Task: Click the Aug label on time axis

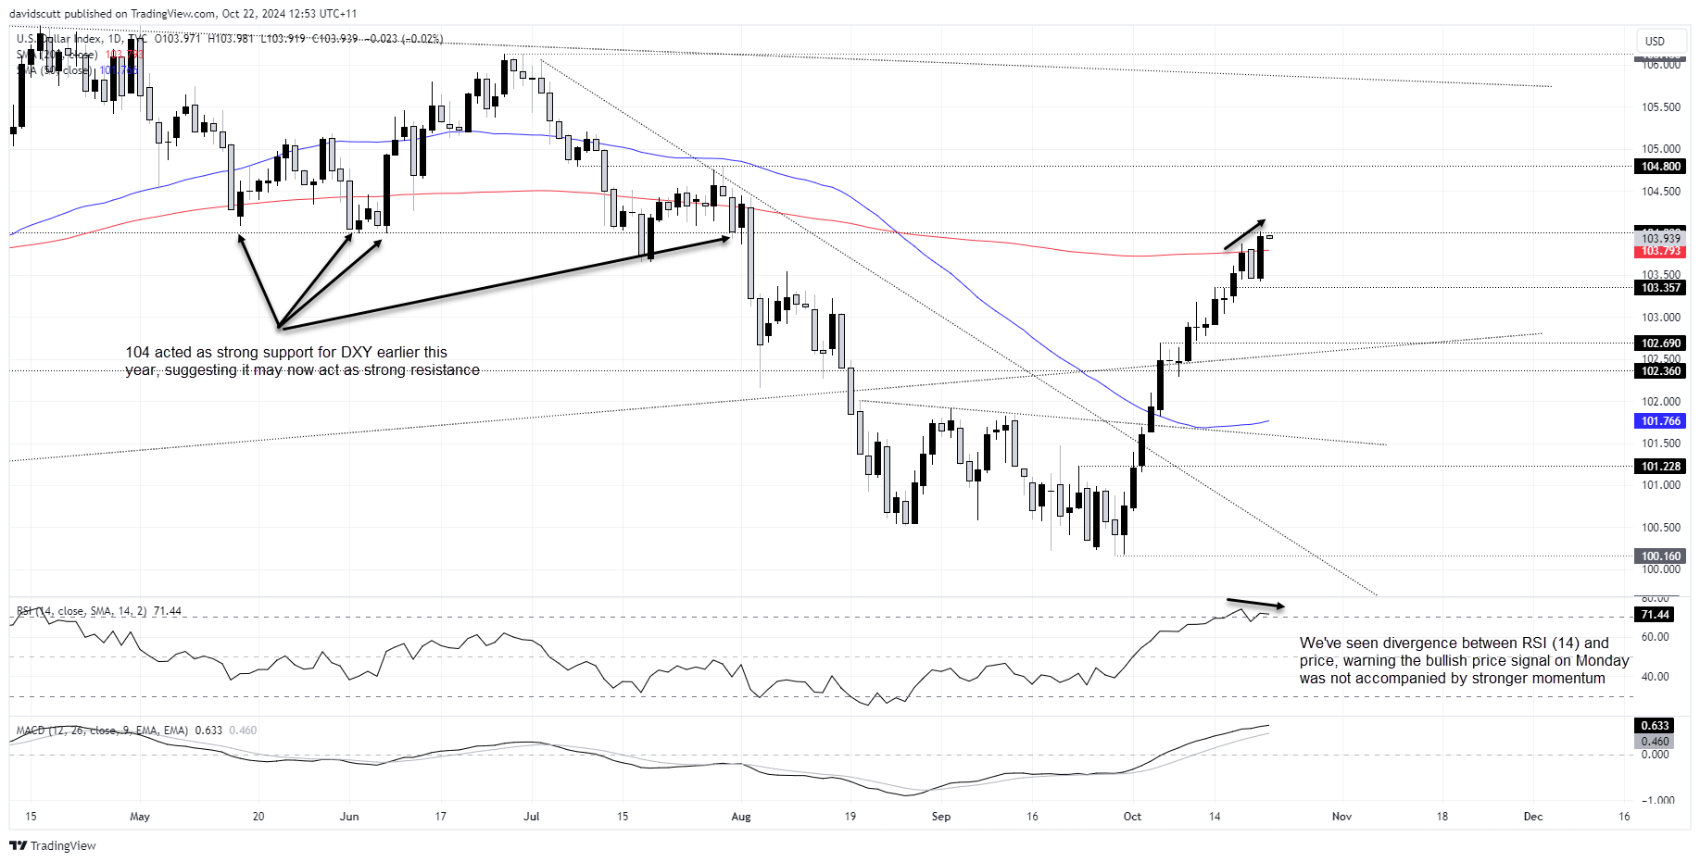Action: [x=740, y=817]
